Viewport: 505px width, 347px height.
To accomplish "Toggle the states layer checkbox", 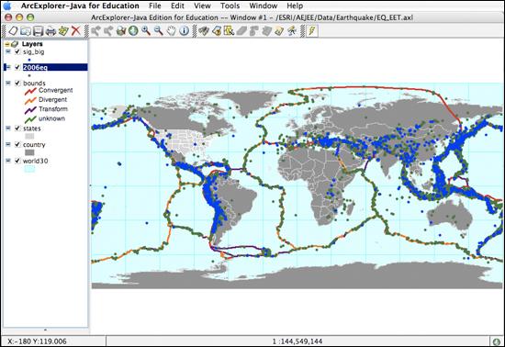I will click(x=17, y=129).
